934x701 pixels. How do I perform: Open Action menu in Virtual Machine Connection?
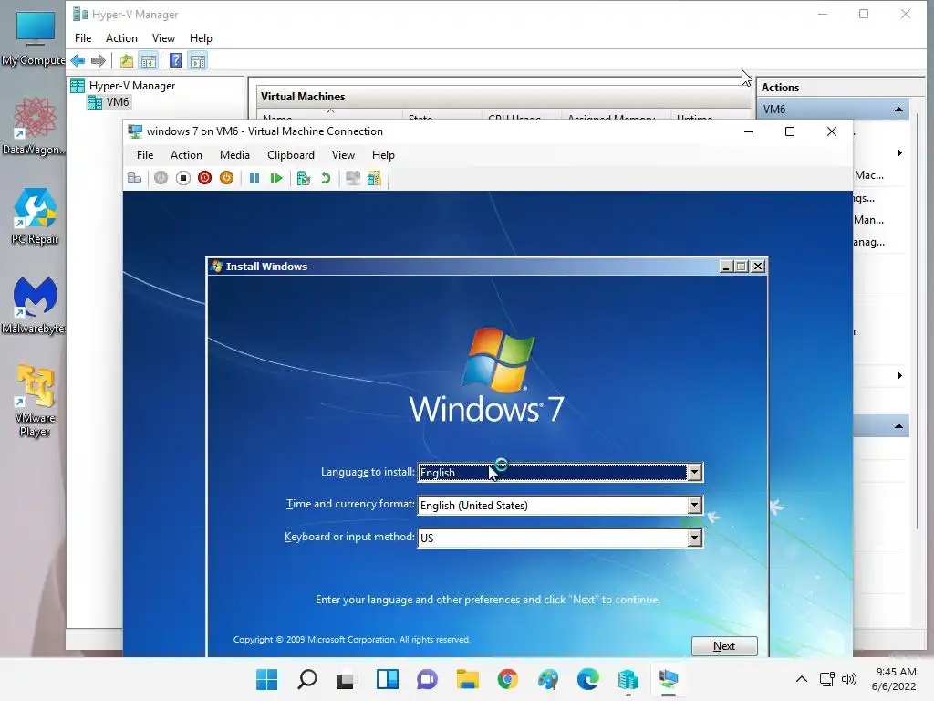point(186,155)
